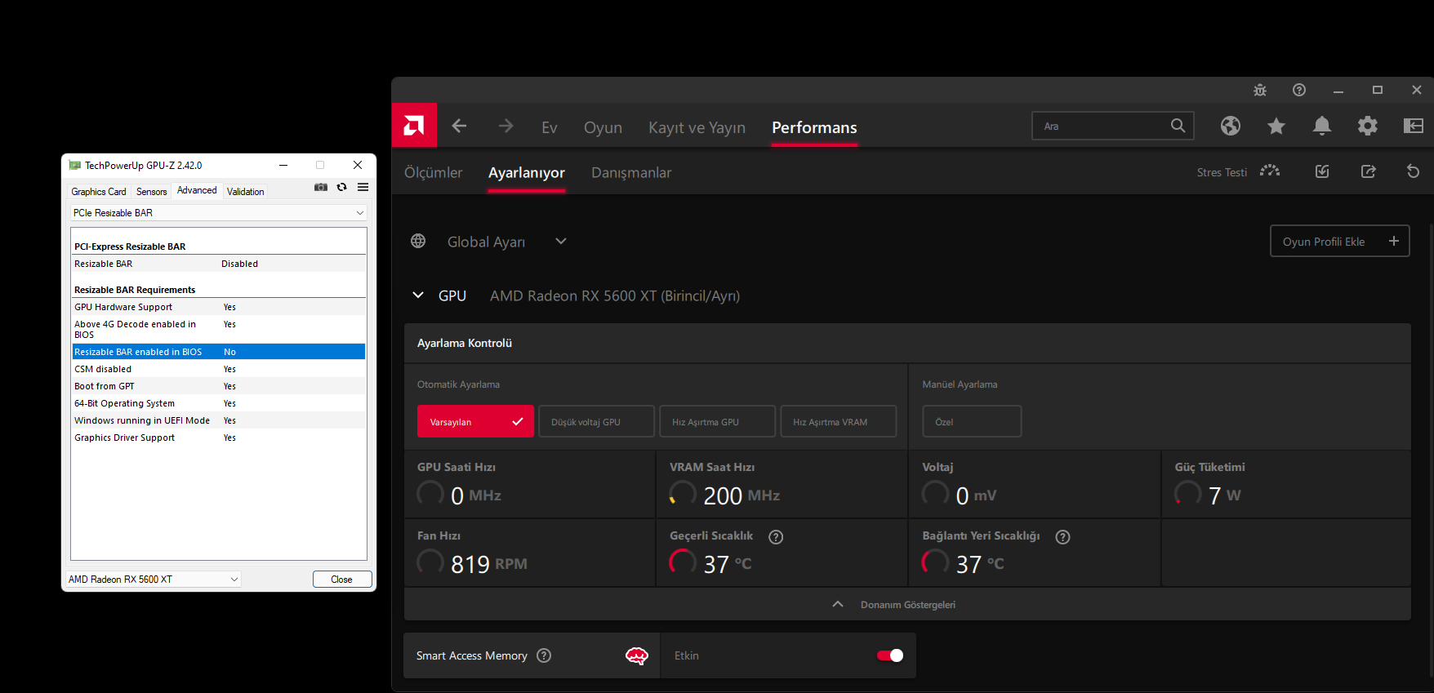Click the search magnifier icon
Viewport: 1434px width, 693px height.
pos(1178,126)
